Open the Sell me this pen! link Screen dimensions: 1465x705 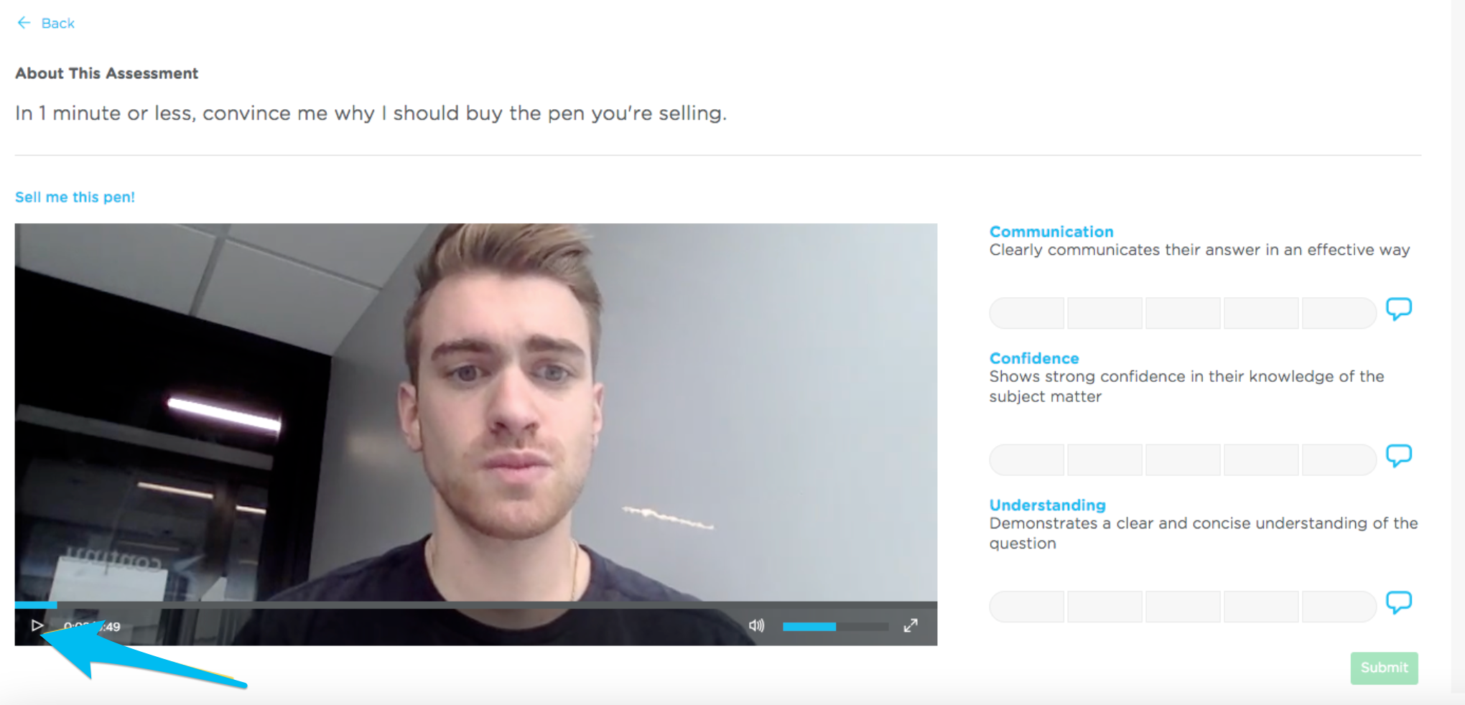(75, 197)
